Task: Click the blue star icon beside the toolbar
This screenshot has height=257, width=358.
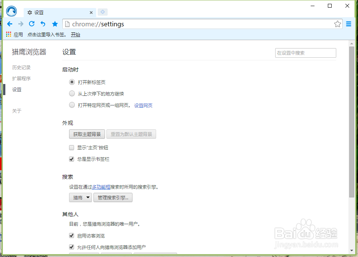Action: (55, 24)
